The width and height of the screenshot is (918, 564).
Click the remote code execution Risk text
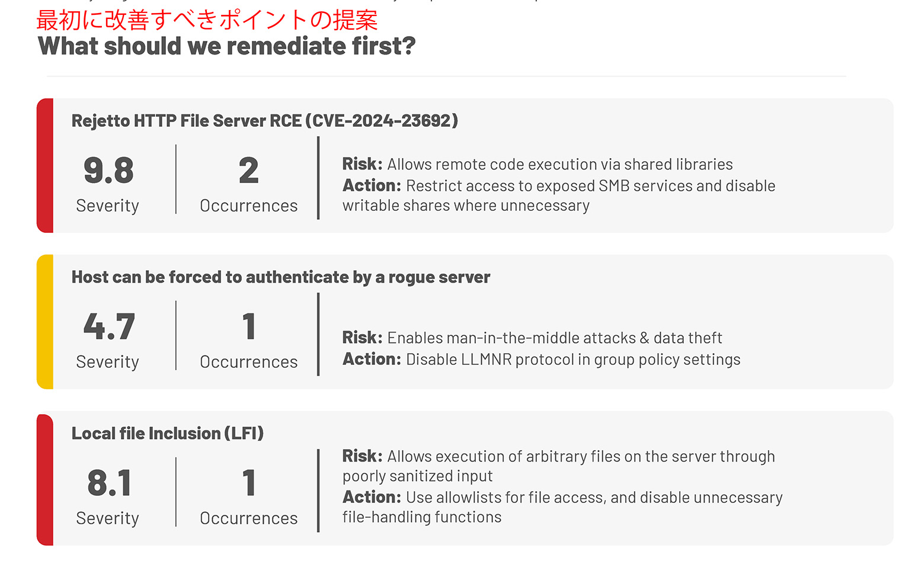pyautogui.click(x=537, y=164)
